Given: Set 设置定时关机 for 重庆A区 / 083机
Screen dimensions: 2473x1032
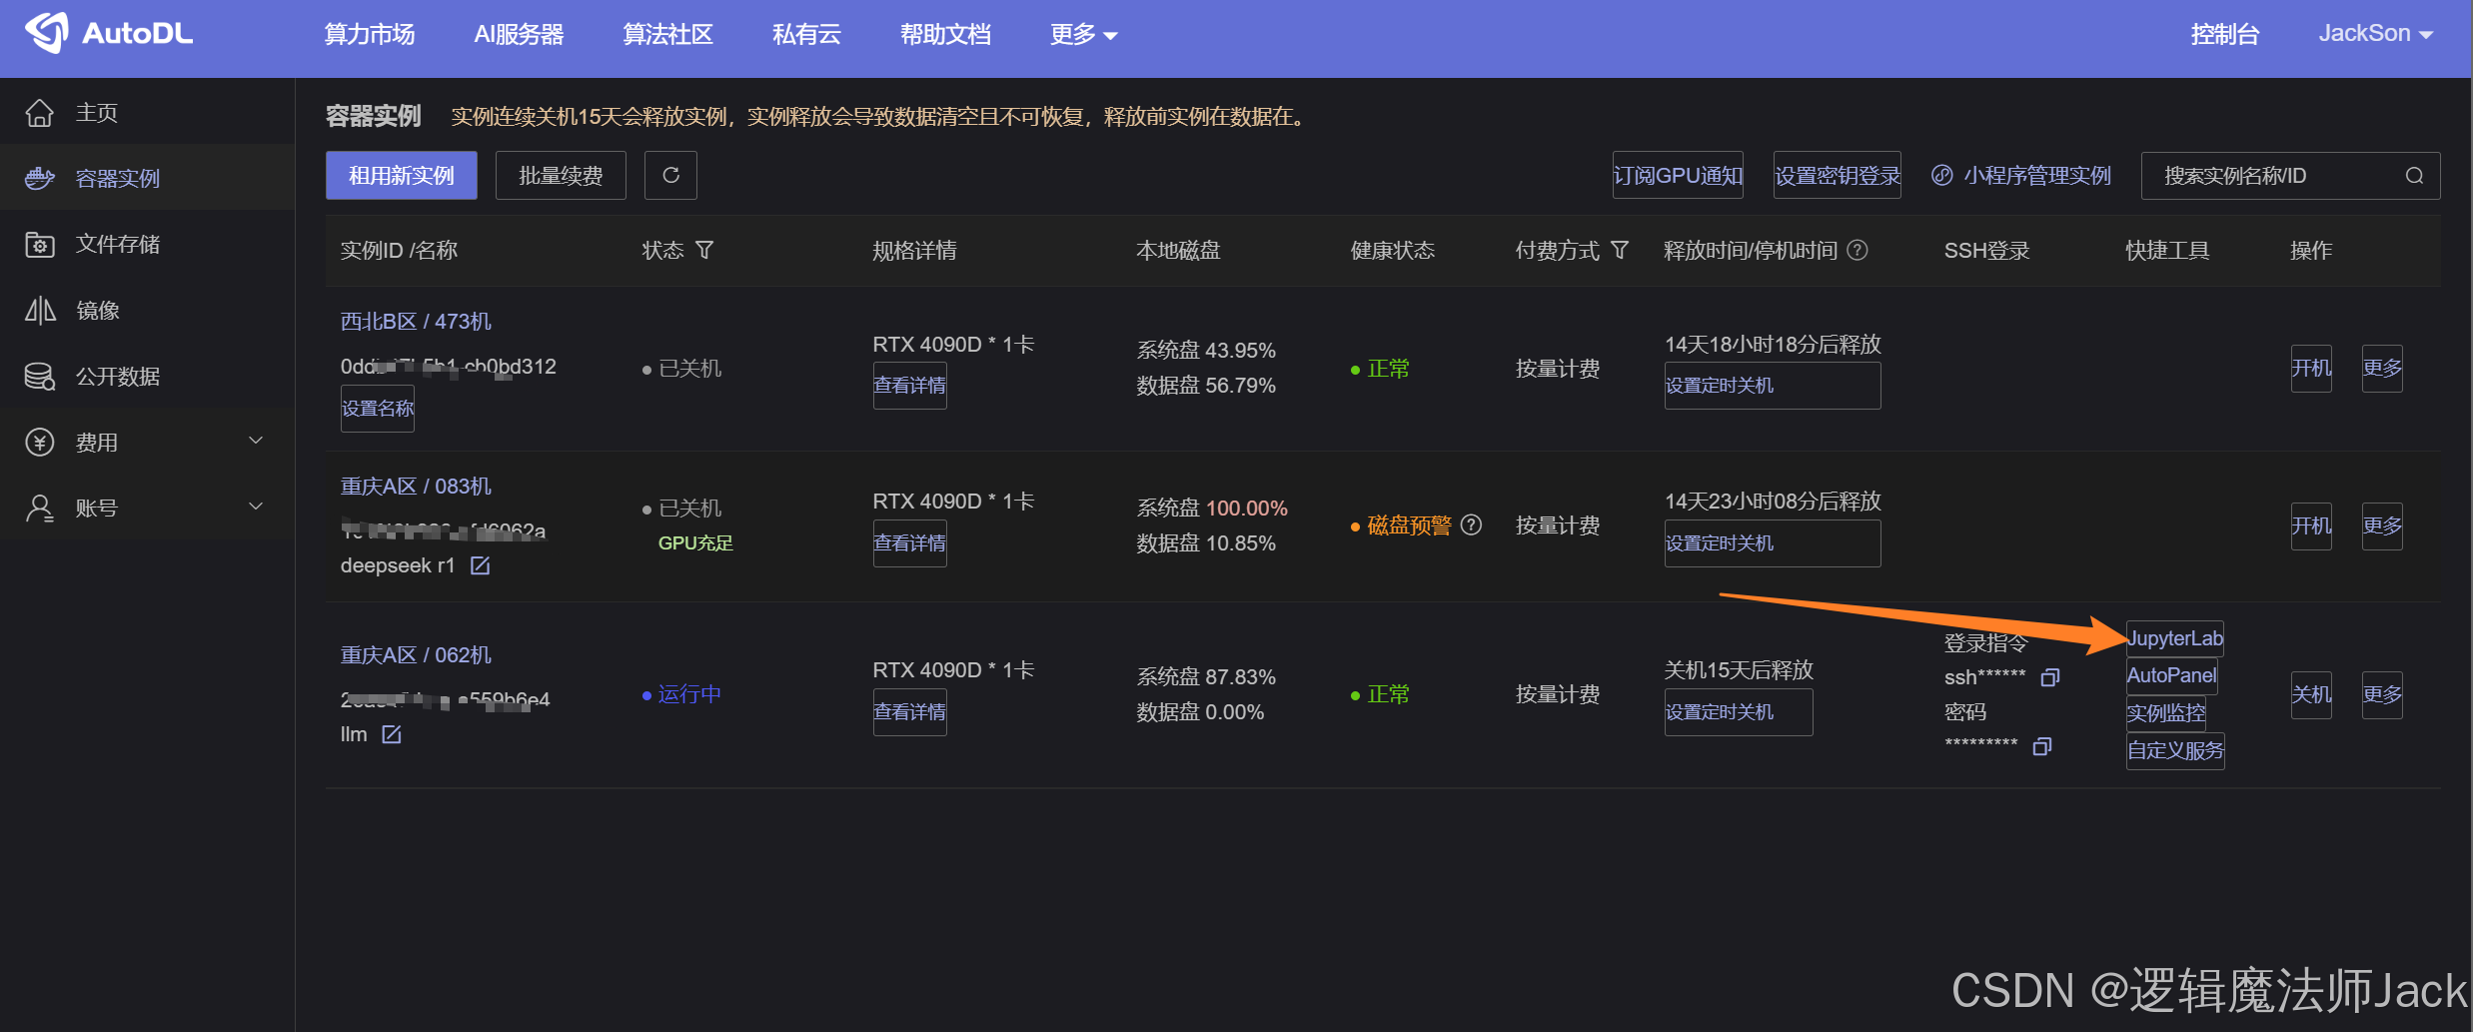Looking at the screenshot, I should tap(1773, 543).
